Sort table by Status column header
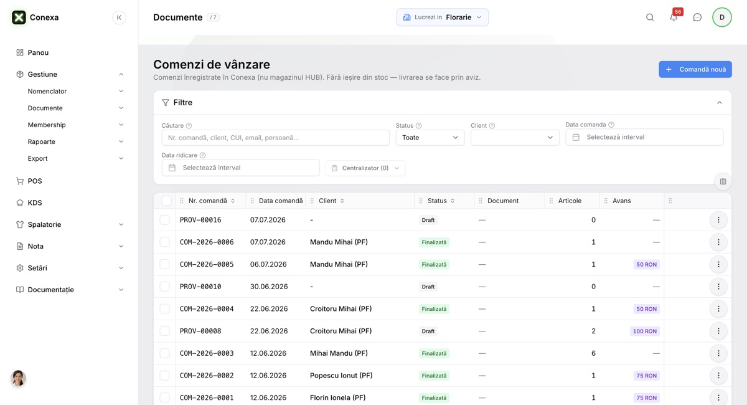This screenshot has width=747, height=405. [441, 201]
